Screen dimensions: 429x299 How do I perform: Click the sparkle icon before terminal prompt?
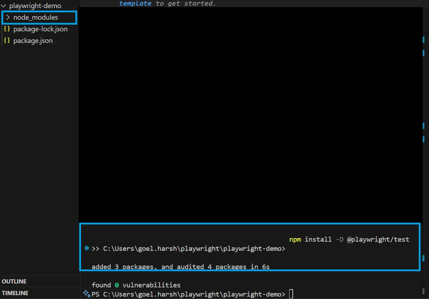87,293
